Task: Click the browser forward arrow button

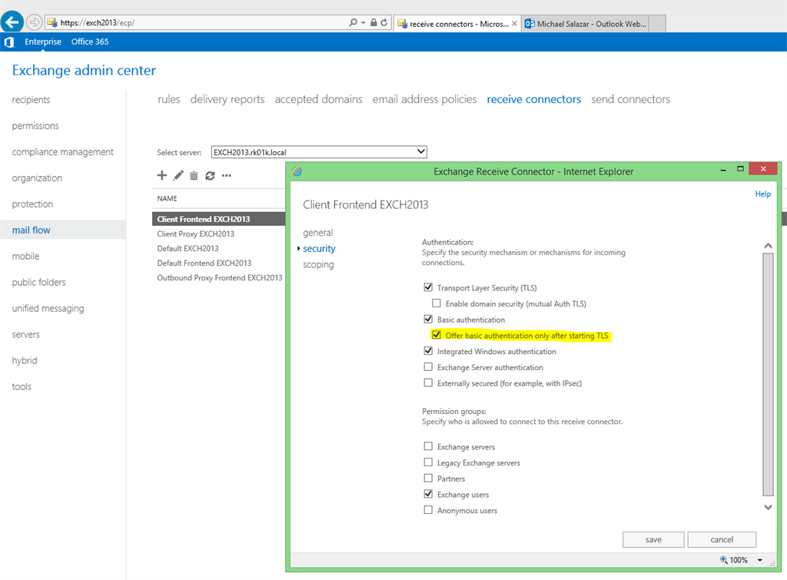Action: [34, 22]
